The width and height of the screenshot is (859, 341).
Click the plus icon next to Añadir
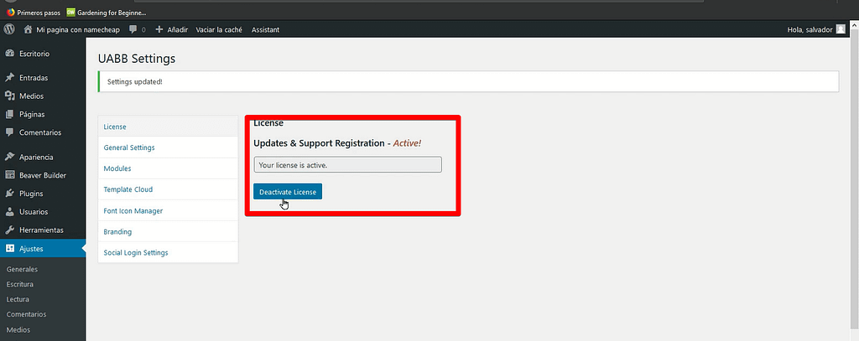[159, 29]
